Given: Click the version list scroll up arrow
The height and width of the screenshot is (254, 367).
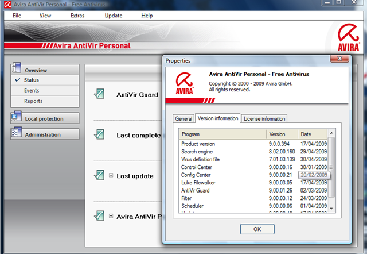Looking at the screenshot, I should (331, 133).
